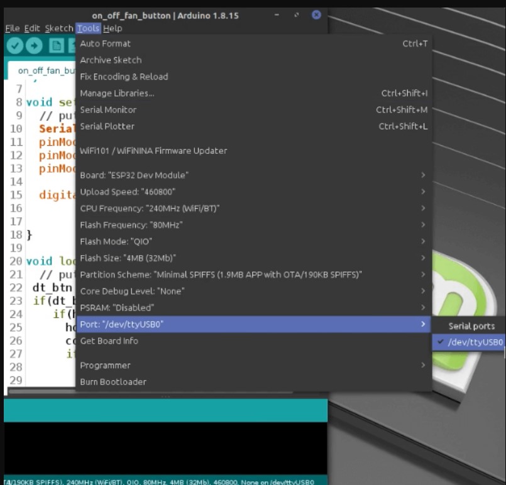Open the Programmer submenu
506x485 pixels.
(x=254, y=366)
